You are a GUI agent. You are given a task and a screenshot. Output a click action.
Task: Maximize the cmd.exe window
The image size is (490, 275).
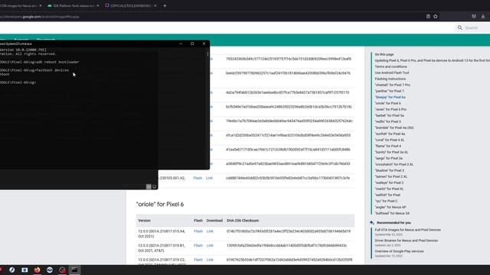pos(192,44)
